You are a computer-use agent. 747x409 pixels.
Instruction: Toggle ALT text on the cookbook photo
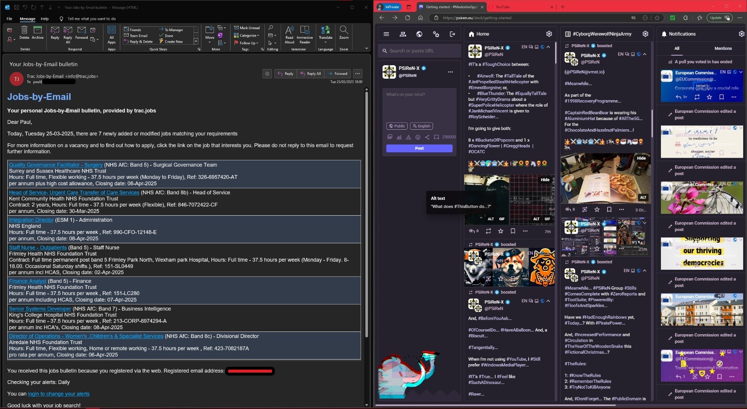point(643,197)
